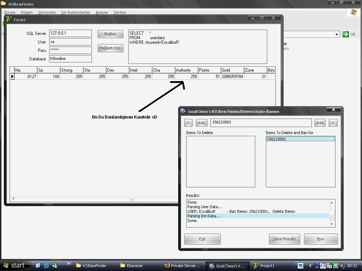Select the Zone cell value 21

point(255,77)
